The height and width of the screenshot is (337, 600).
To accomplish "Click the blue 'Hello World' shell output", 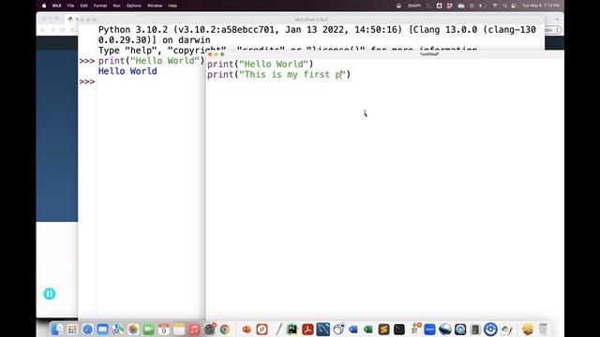I will [x=127, y=71].
